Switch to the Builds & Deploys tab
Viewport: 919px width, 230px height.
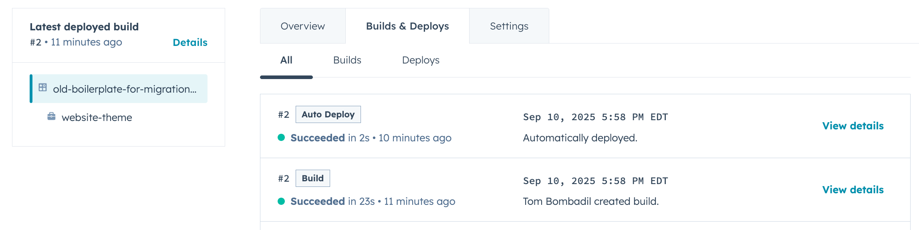[407, 26]
